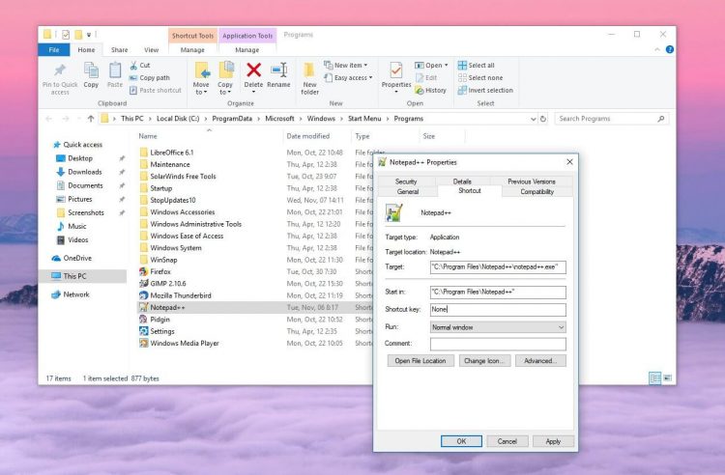Viewport: 725px width, 475px height.
Task: Refresh the current folder view
Action: pyautogui.click(x=543, y=119)
